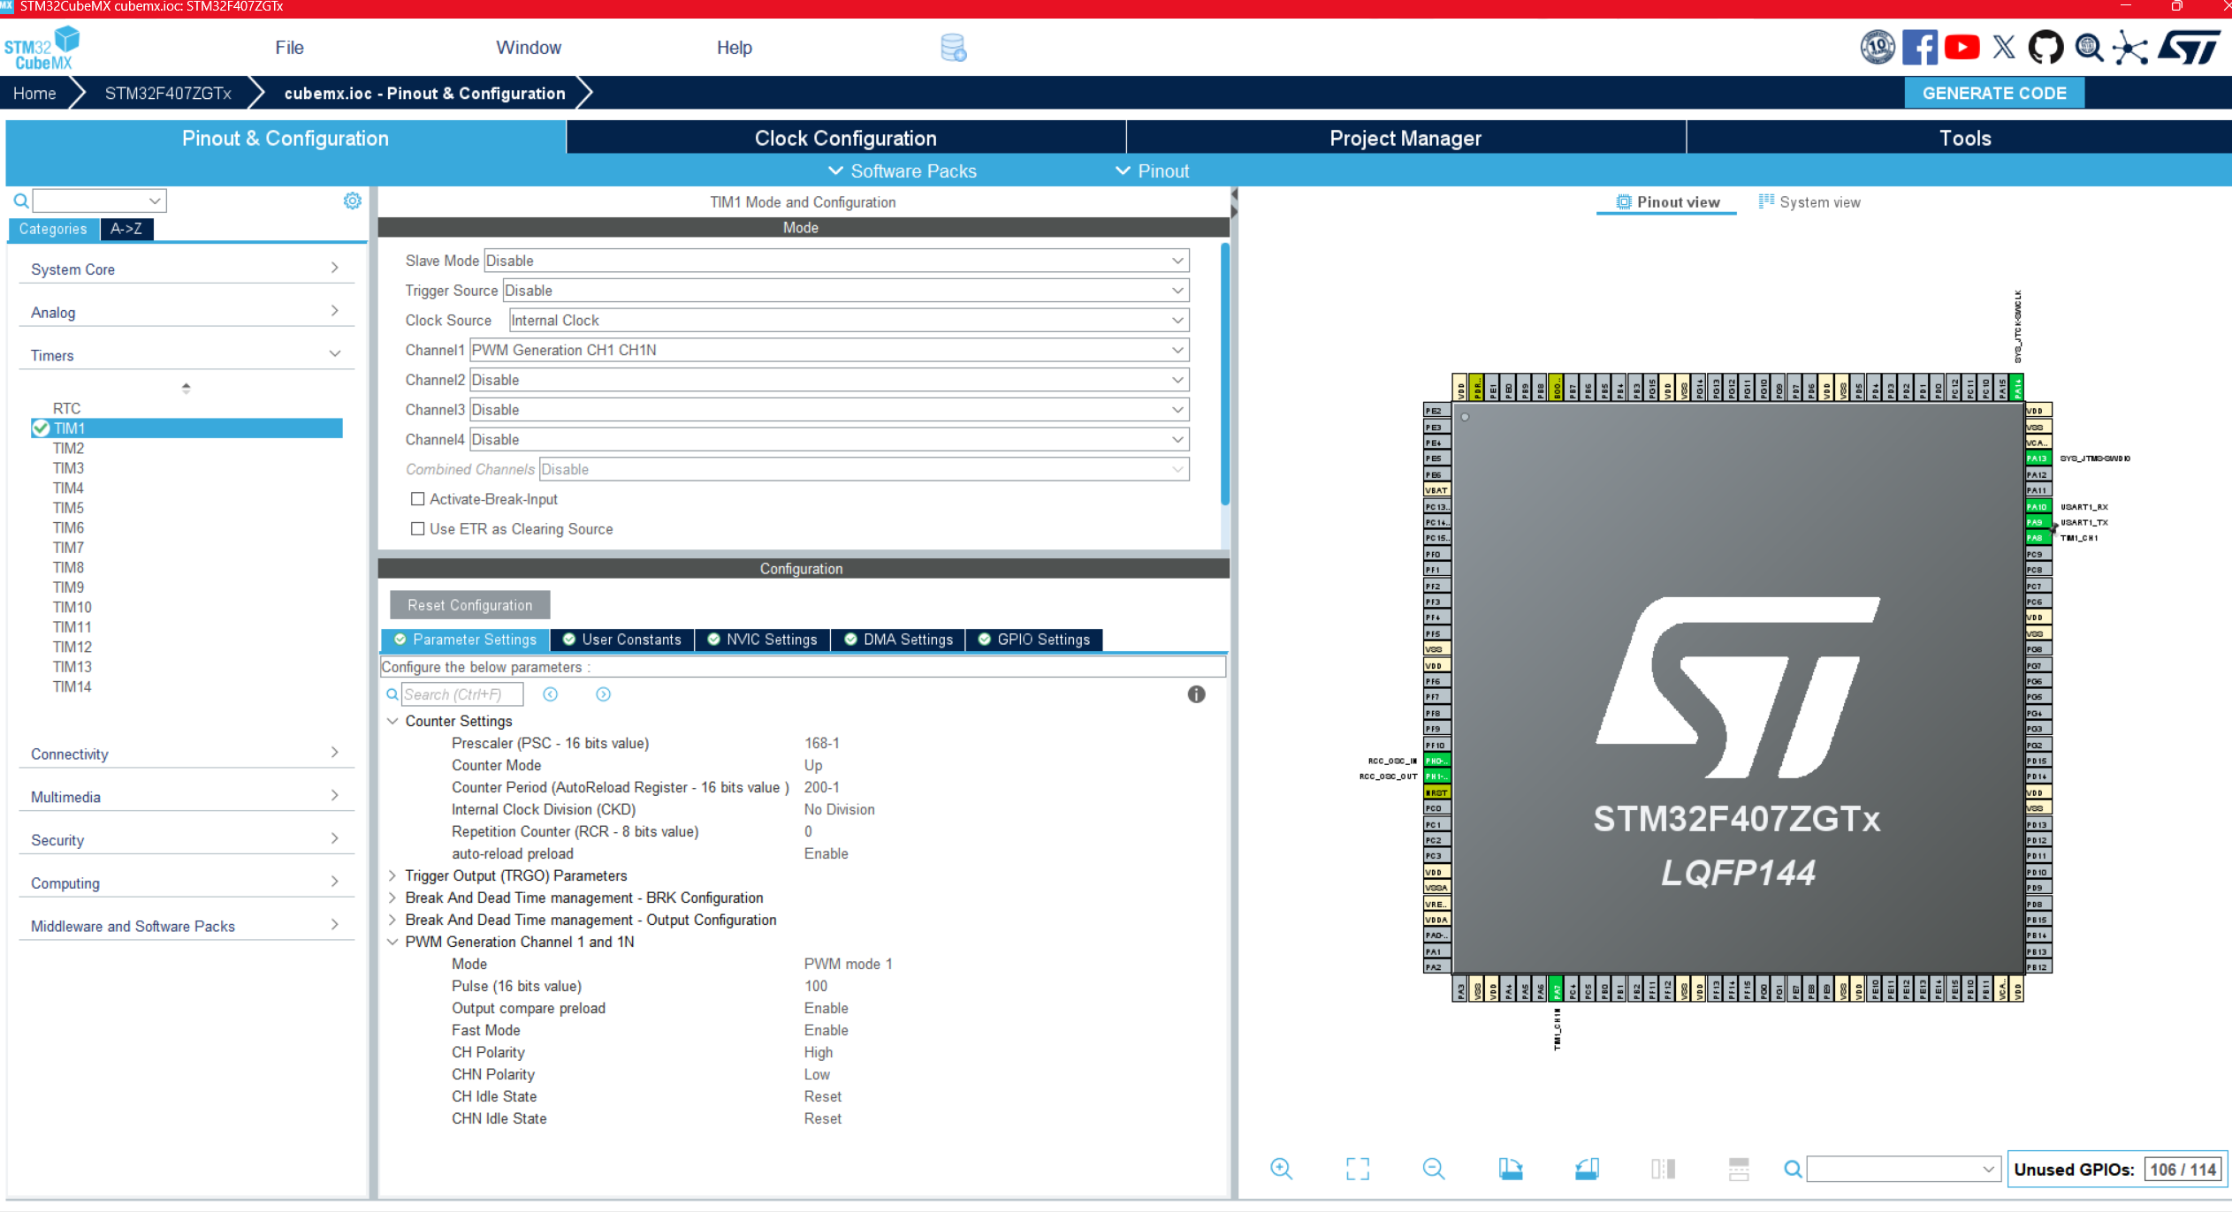This screenshot has width=2232, height=1212.
Task: Click the GENERATE CODE button
Action: (1993, 93)
